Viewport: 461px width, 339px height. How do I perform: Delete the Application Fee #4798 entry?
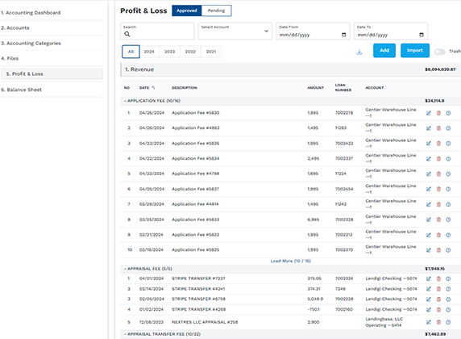[x=438, y=174]
